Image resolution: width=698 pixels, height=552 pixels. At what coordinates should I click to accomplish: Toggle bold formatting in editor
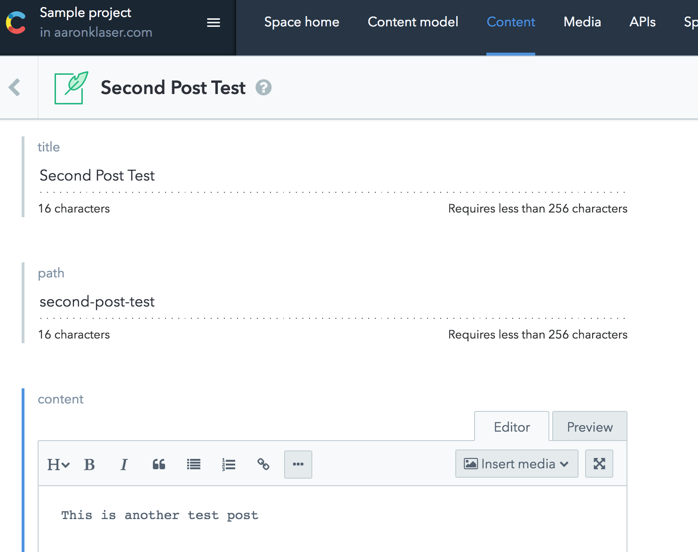pyautogui.click(x=89, y=465)
